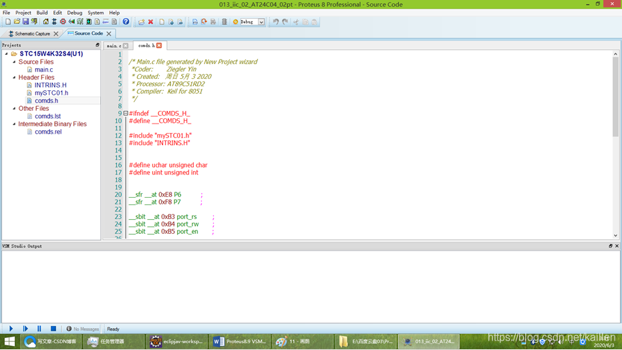Open the Edit menu
The height and width of the screenshot is (350, 622).
pyautogui.click(x=57, y=13)
